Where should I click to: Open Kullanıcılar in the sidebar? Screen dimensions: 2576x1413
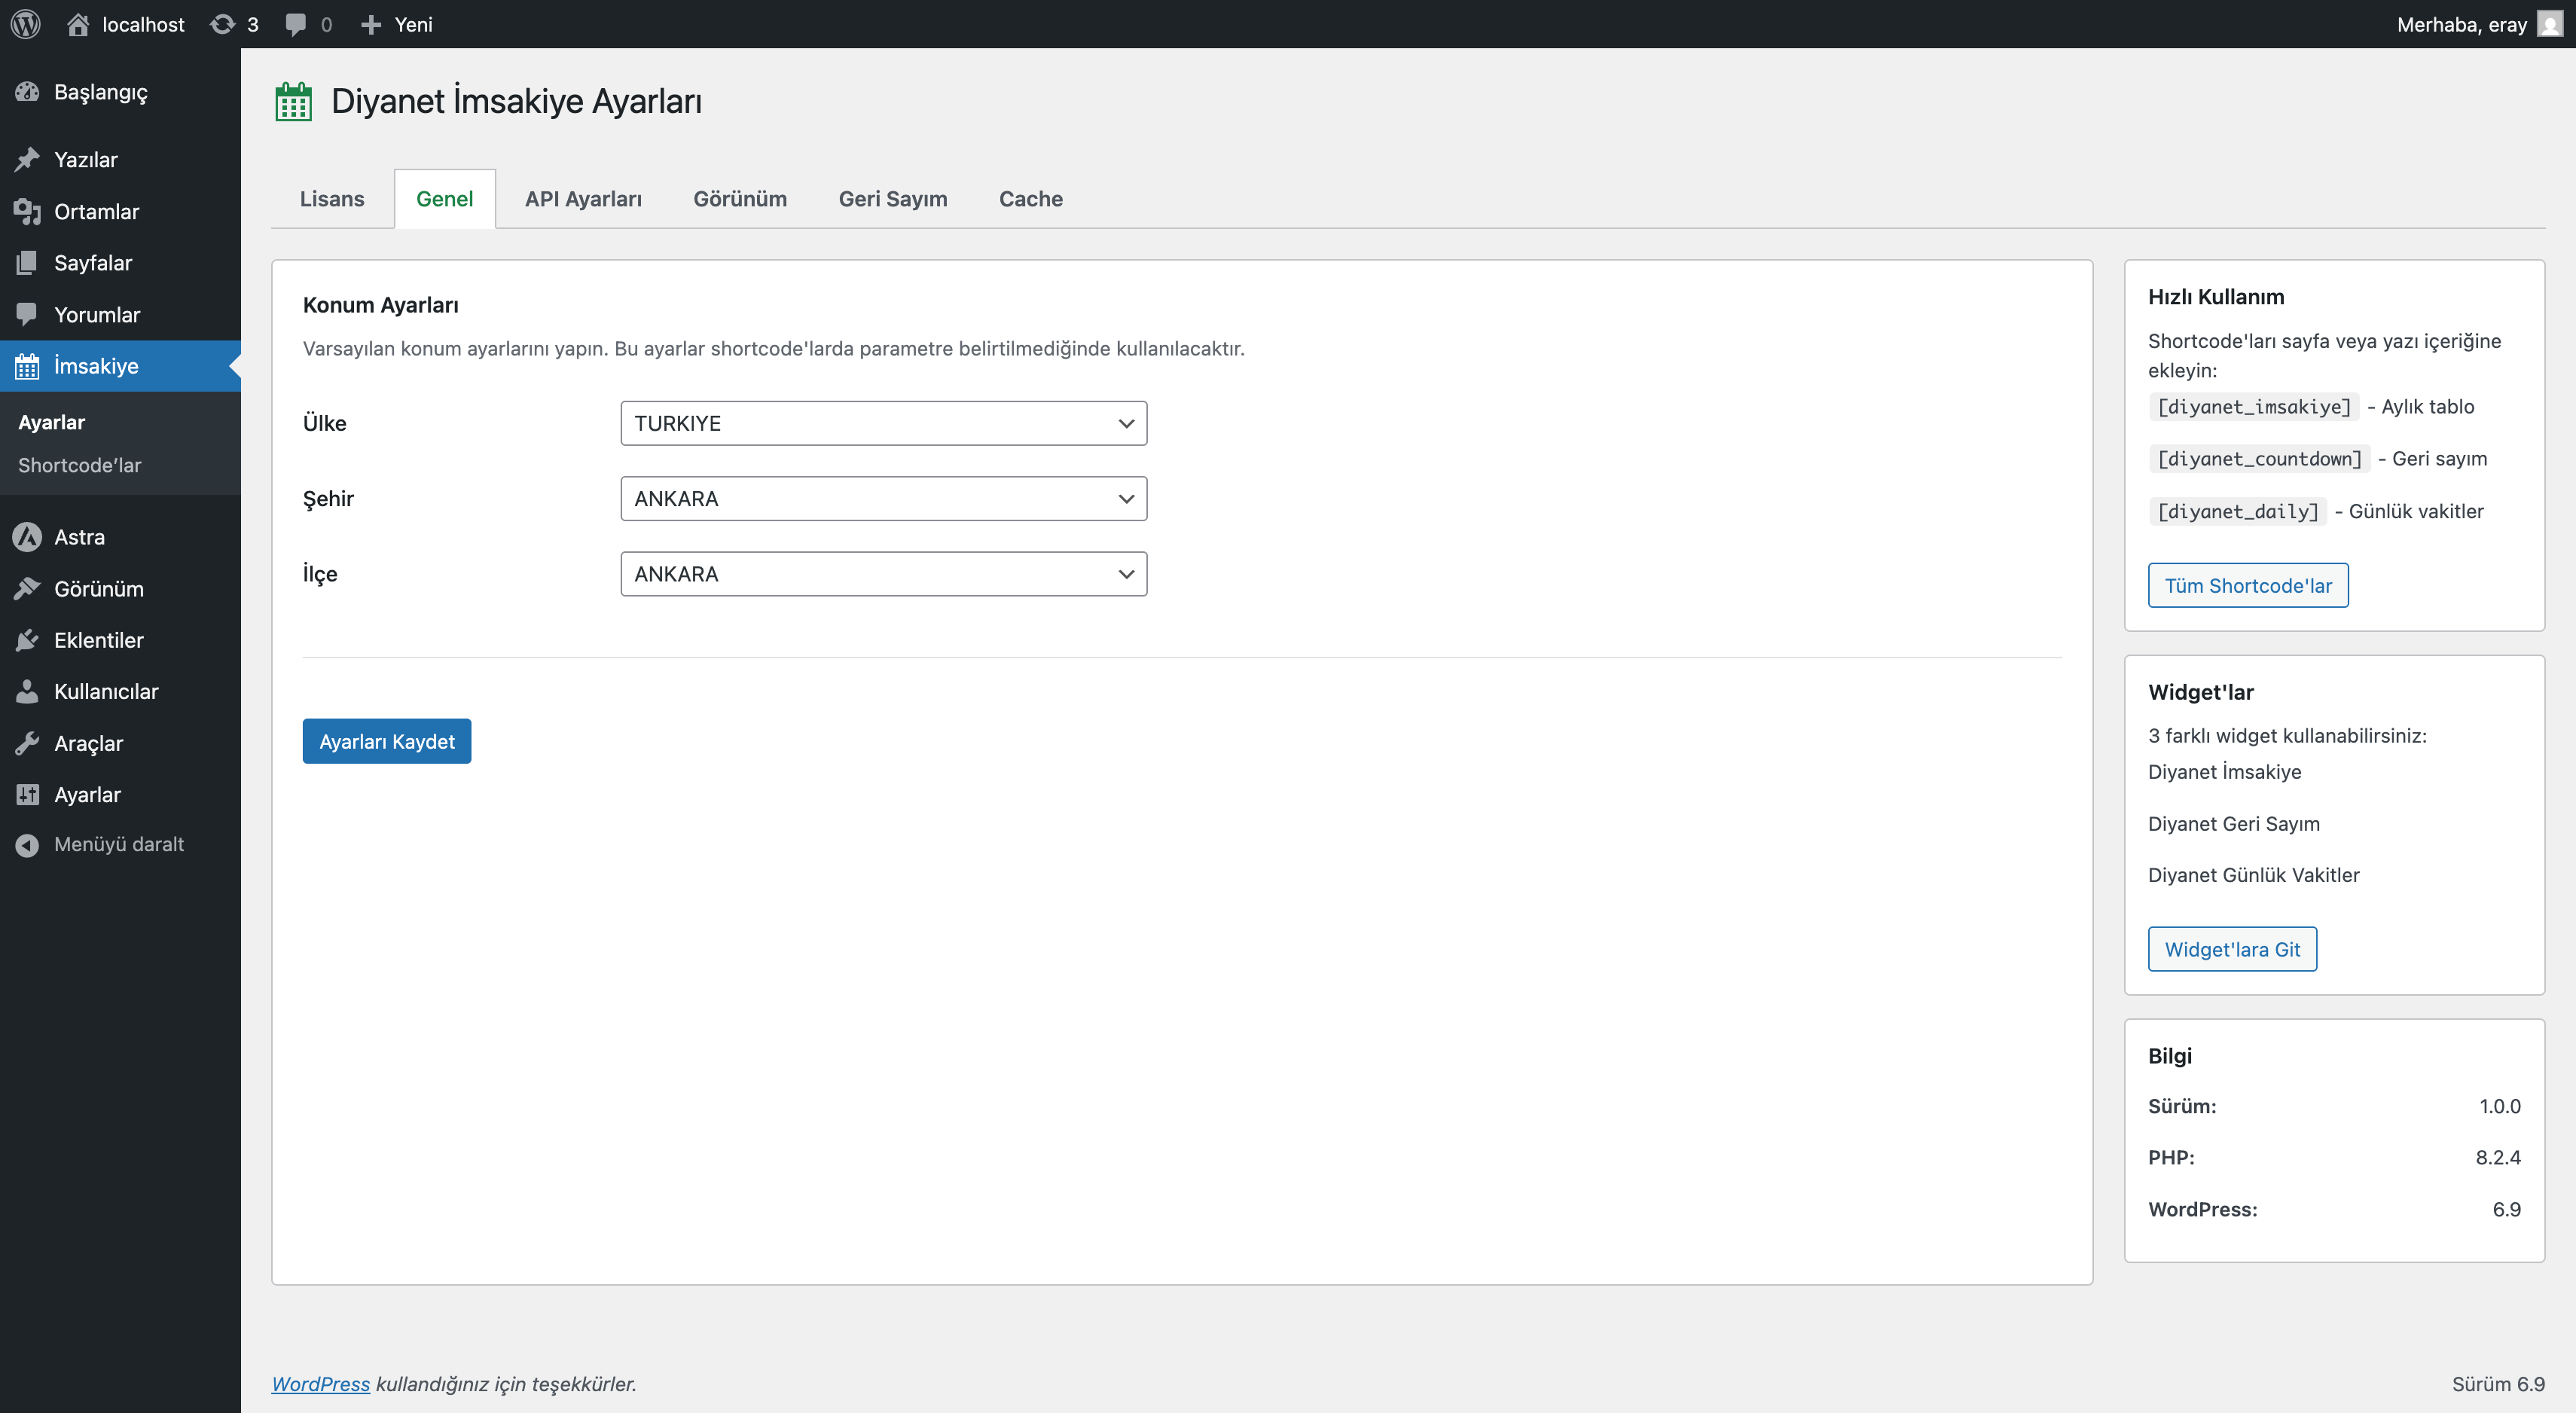[120, 692]
